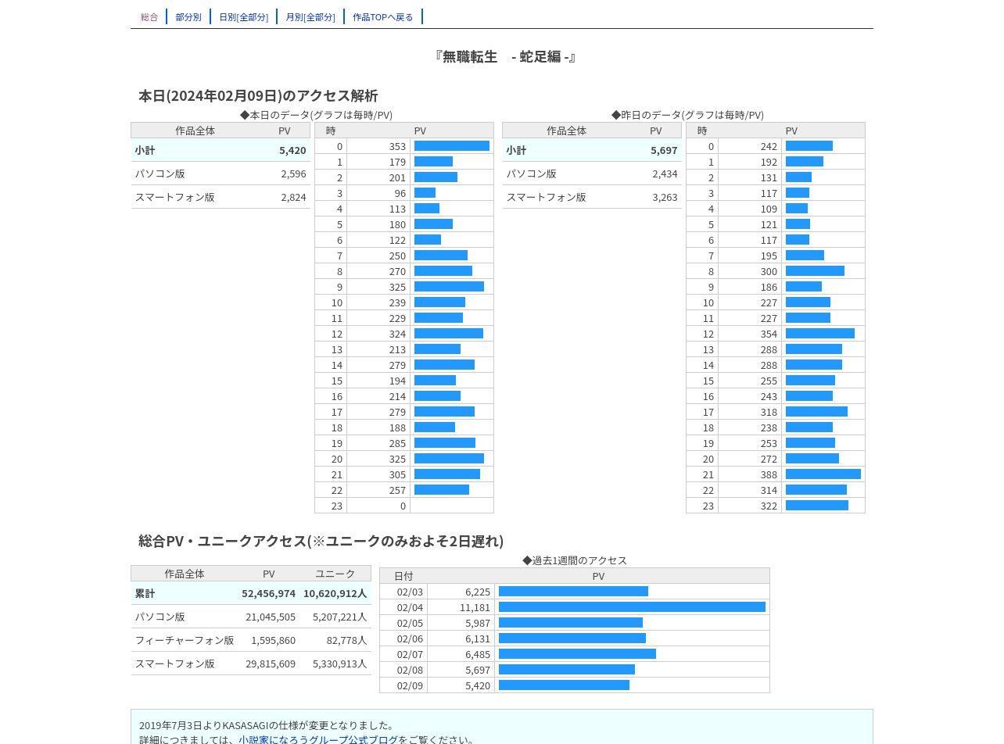The height and width of the screenshot is (744, 1004).
Task: Click the bar beside today's 96 value
Action: (425, 193)
